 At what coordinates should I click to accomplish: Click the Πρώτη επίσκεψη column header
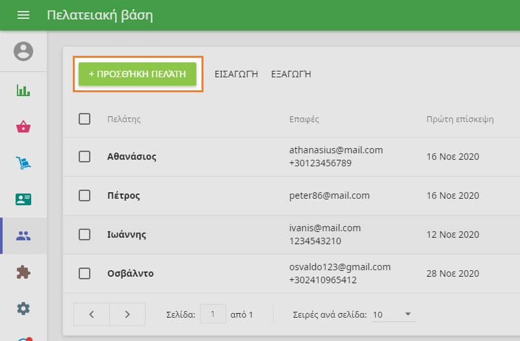pos(460,120)
